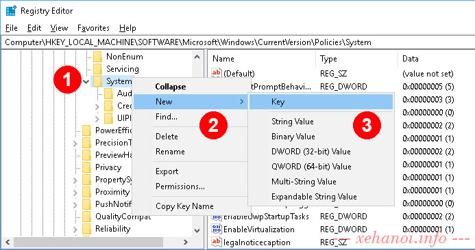This screenshot has width=475, height=250.
Task: Select the Servicing folder icon
Action: click(97, 69)
